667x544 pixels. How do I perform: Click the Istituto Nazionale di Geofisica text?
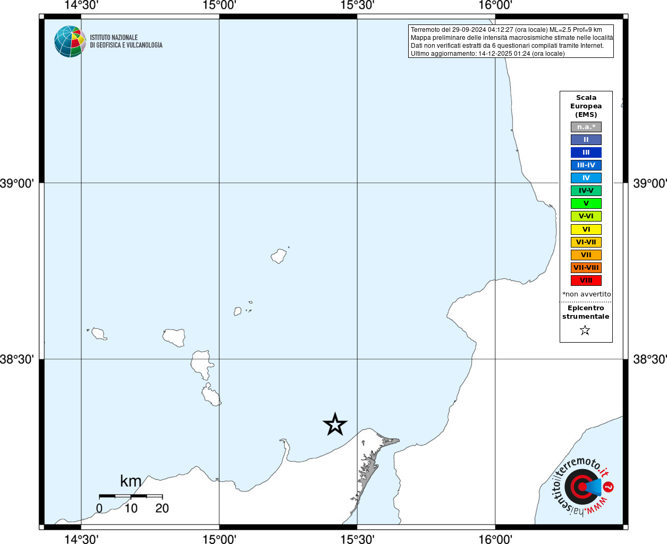tap(126, 41)
